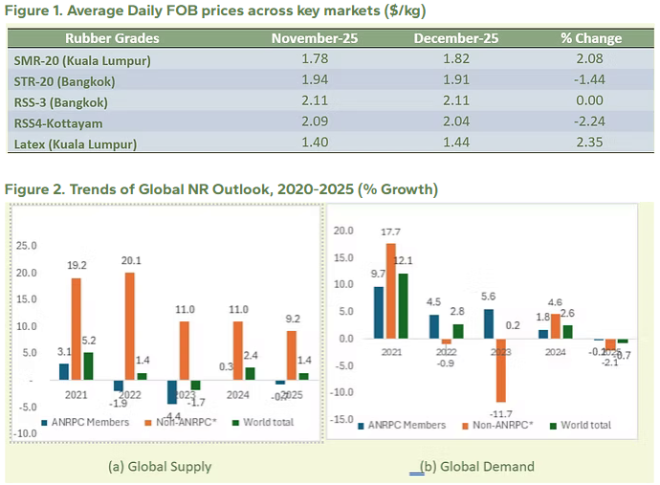This screenshot has width=660, height=485.
Task: Click the Figure 1 Average Daily FOB prices title
Action: [215, 11]
